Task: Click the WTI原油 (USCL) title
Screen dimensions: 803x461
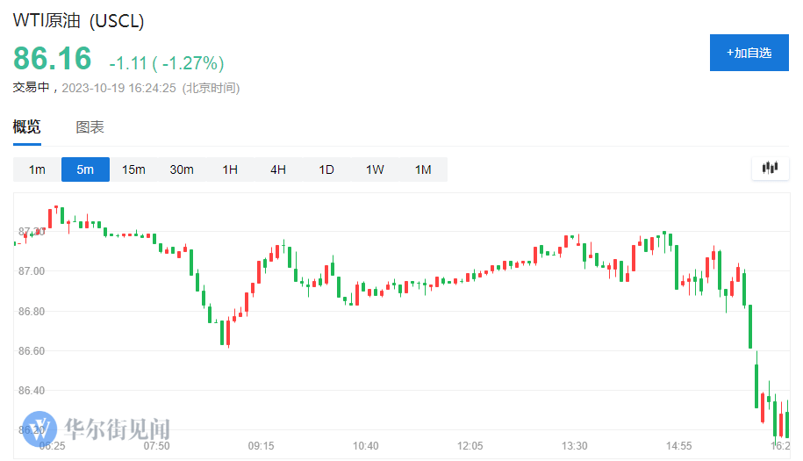Action: (x=78, y=21)
